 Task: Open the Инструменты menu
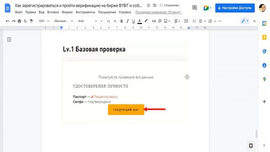pyautogui.click(x=85, y=12)
